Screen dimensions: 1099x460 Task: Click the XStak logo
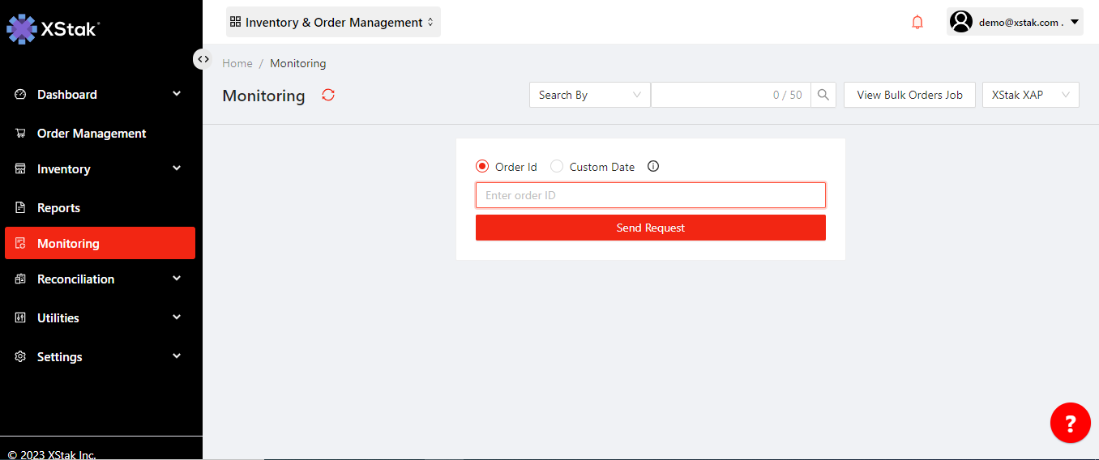[x=53, y=28]
